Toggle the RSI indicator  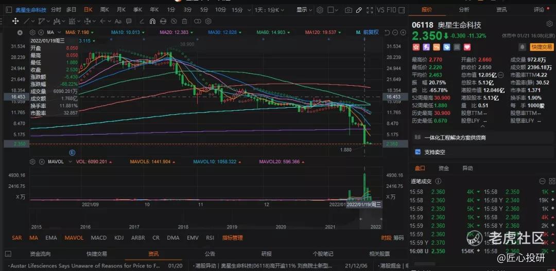[210, 238]
